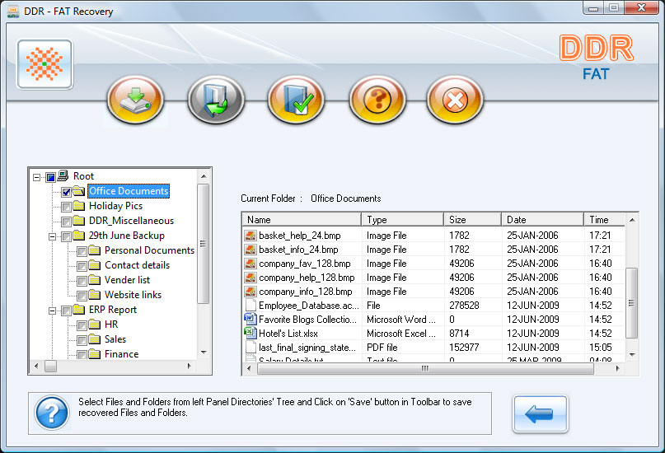Sort by the Date column header

(x=542, y=220)
